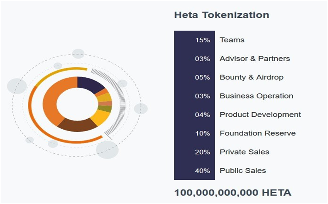Select the 10% Foundation Reserve value
Viewport: 328px width, 204px height.
click(203, 133)
